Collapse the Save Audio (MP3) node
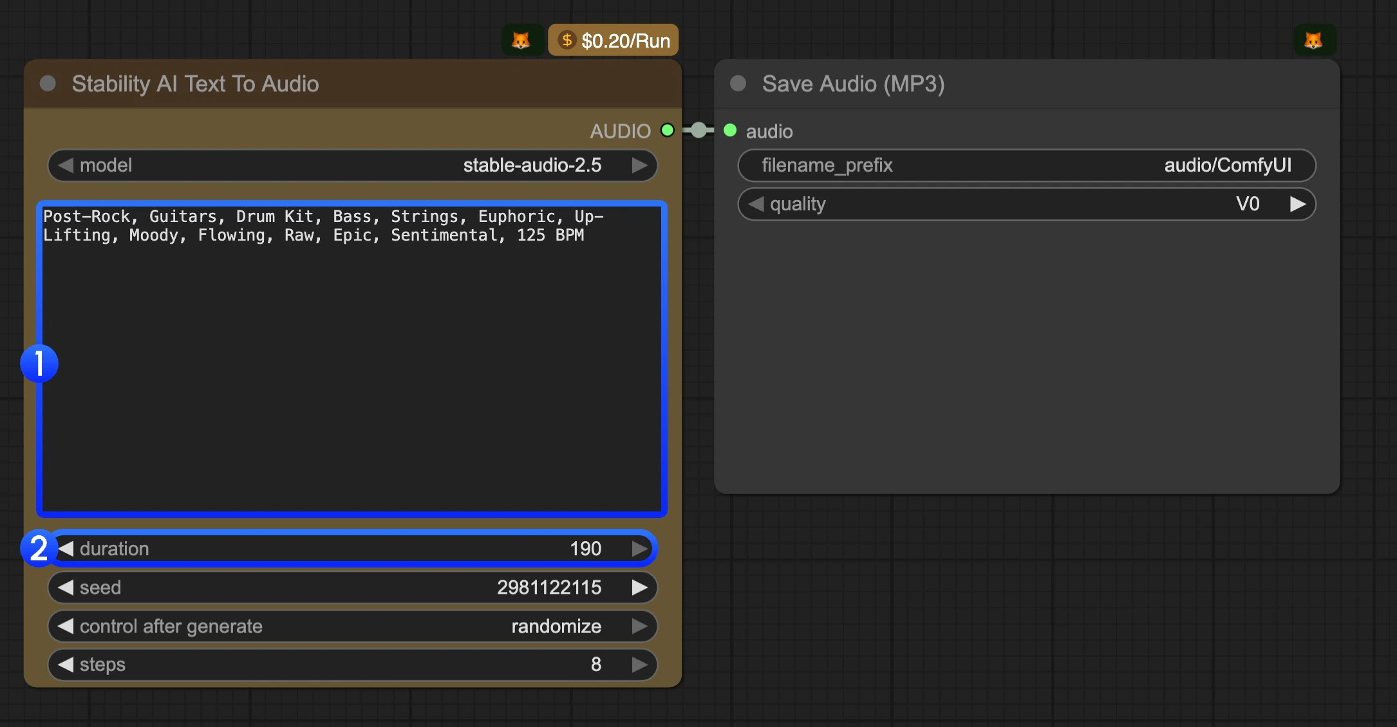Screen dimensions: 1397x727 coord(738,84)
